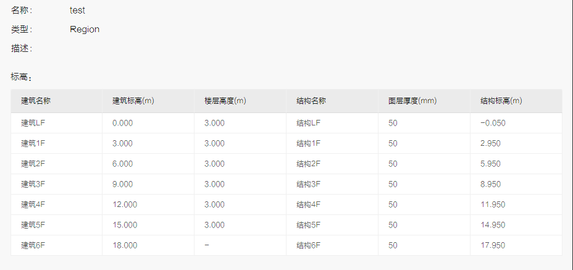Select the 建筑3F cell
The width and height of the screenshot is (573, 270).
(x=33, y=184)
